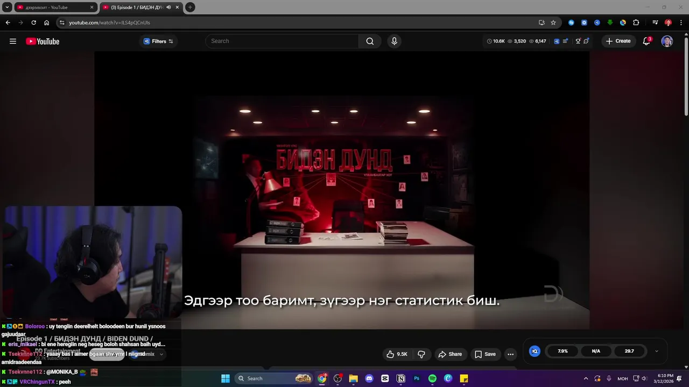Focus the YouTube search field

point(282,41)
